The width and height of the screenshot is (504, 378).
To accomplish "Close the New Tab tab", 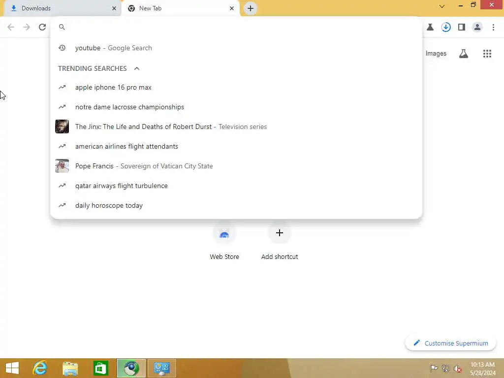I will click(232, 8).
